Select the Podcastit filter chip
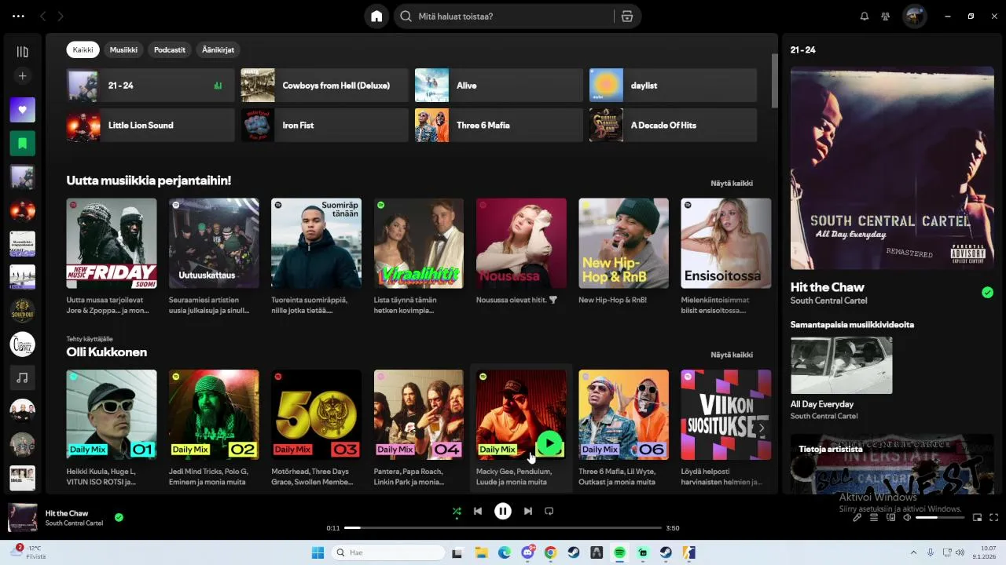Viewport: 1006px width, 565px height. click(x=170, y=49)
